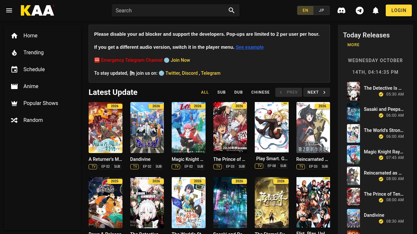The width and height of the screenshot is (417, 234).
Task: Open the hamburger menu icon
Action: tap(9, 10)
